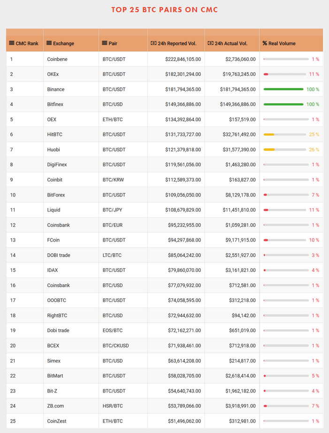Click the list icon beside Pair header

(x=104, y=43)
